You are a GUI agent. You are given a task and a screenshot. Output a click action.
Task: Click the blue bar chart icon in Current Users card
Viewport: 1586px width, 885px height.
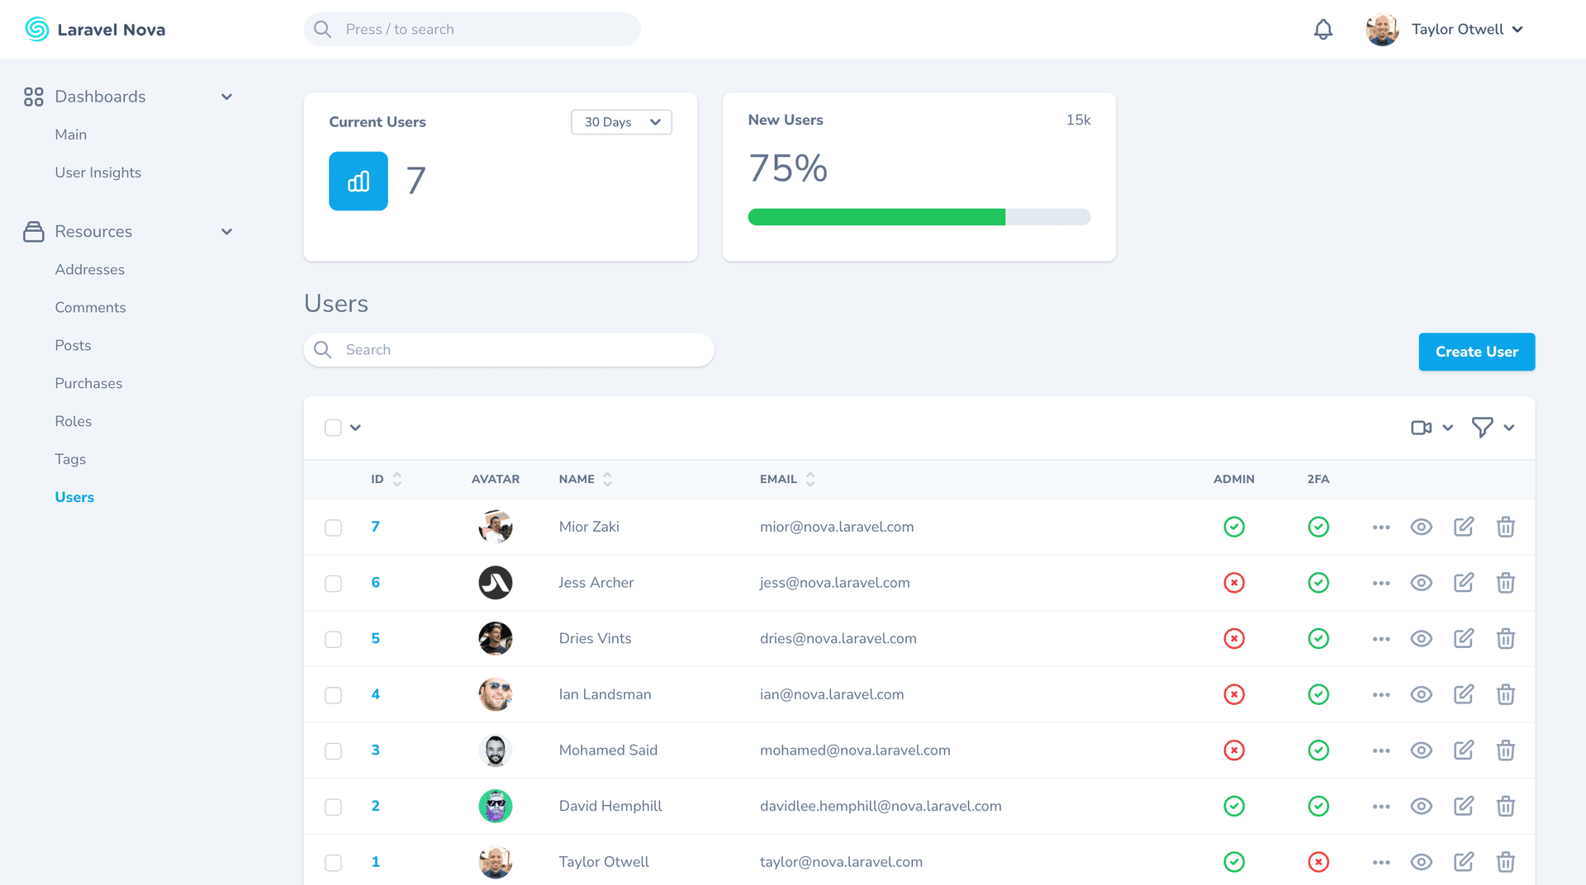click(358, 181)
